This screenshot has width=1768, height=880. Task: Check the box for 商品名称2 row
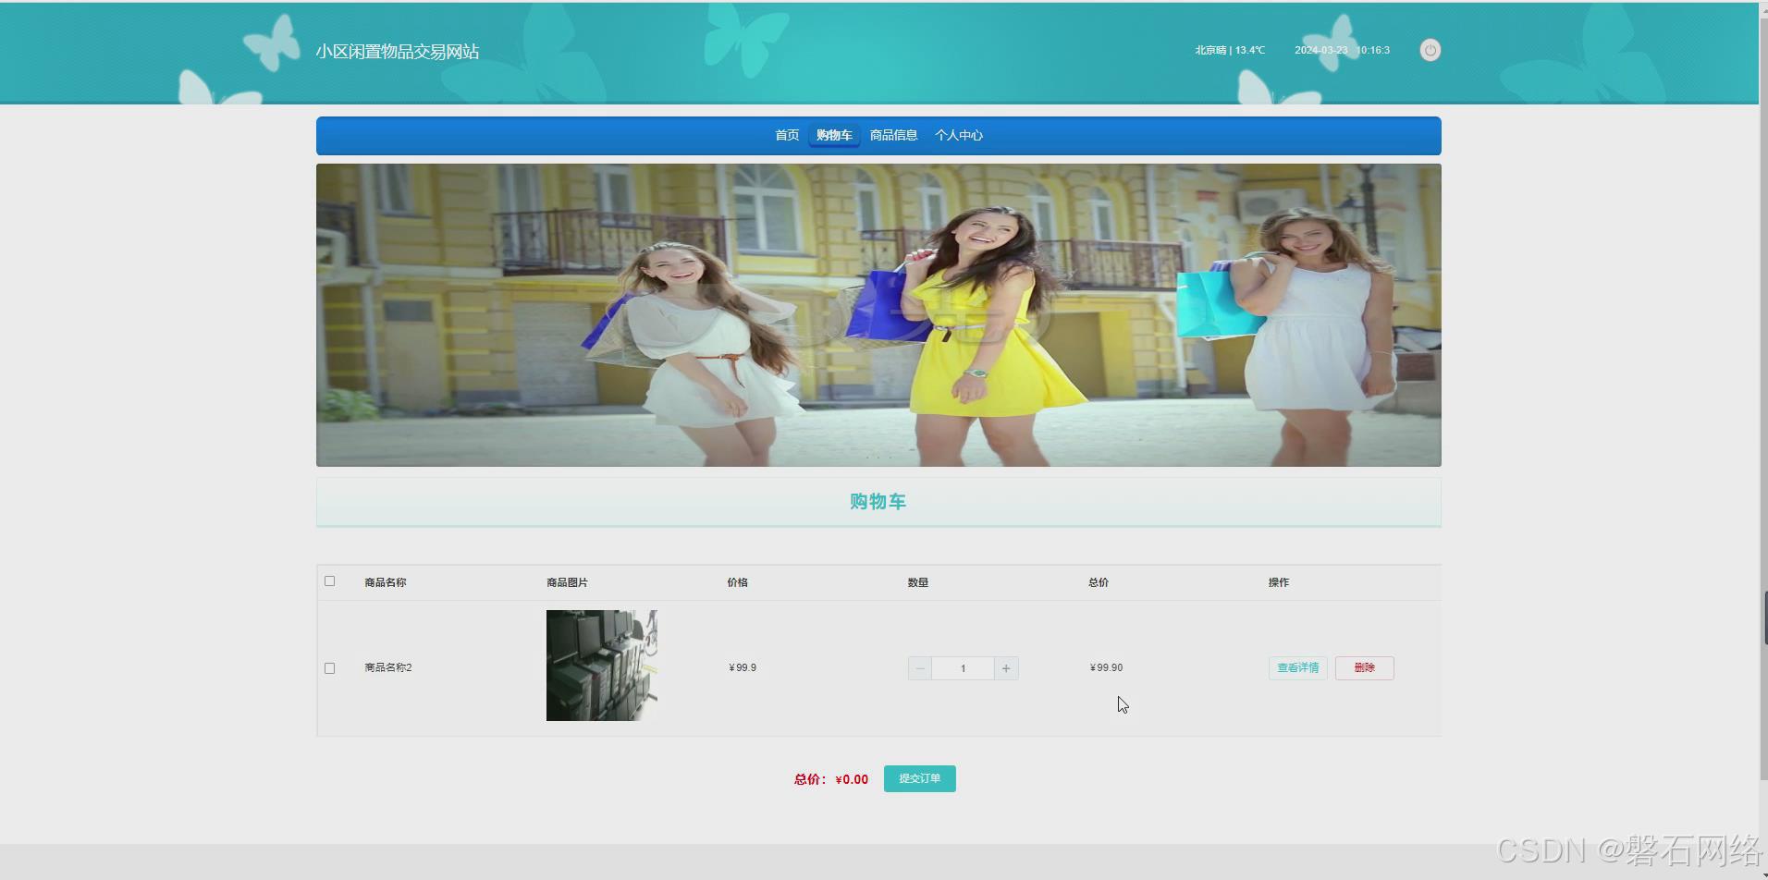point(329,668)
